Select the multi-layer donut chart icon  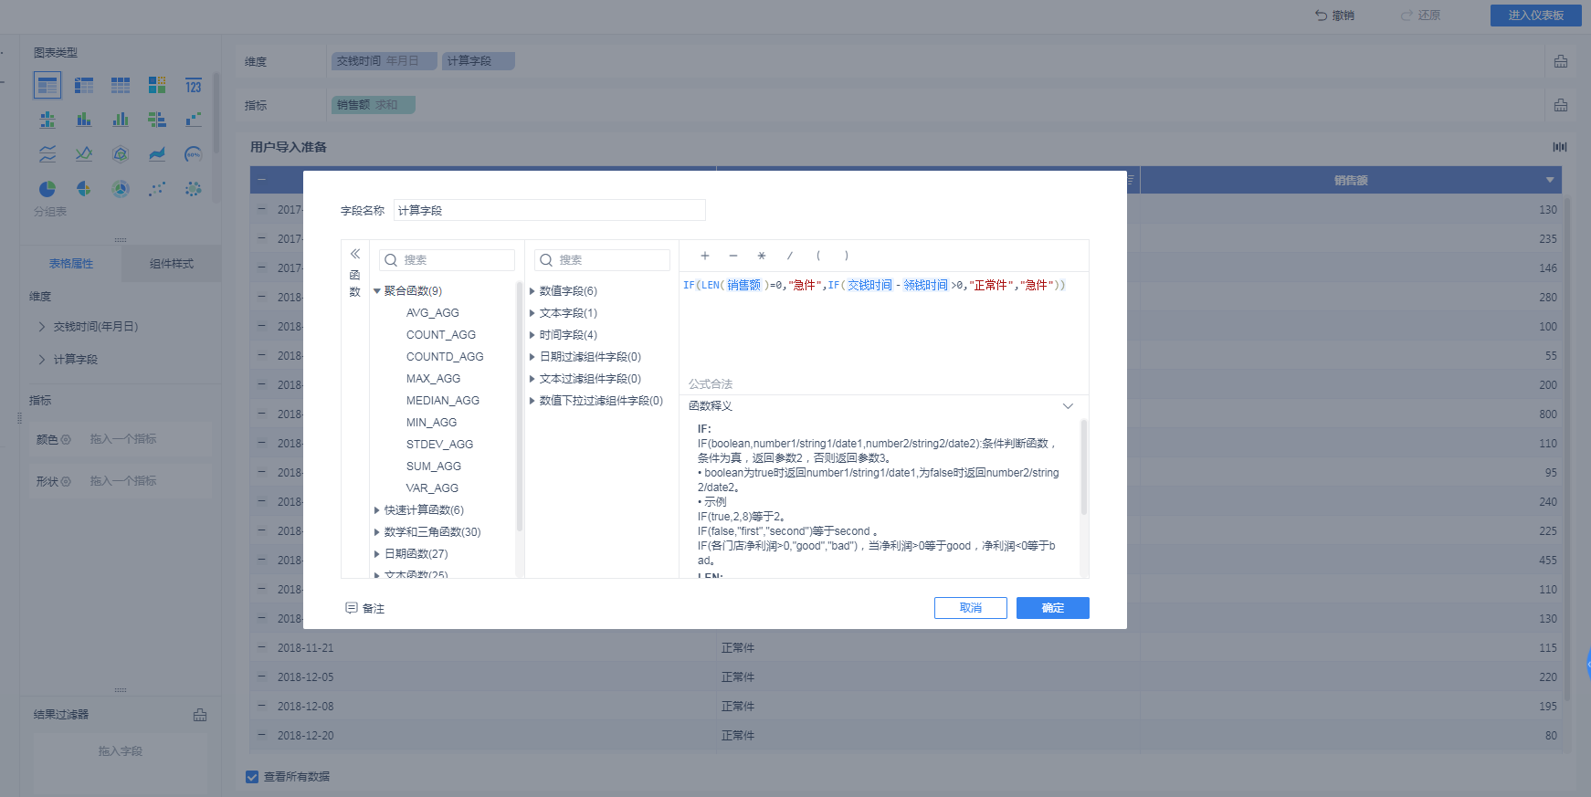(121, 189)
